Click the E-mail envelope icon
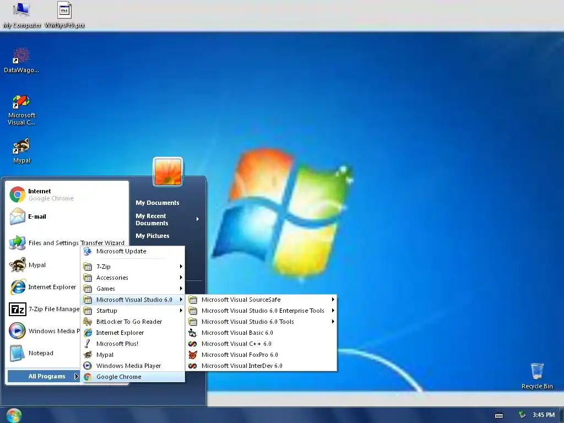Image resolution: width=564 pixels, height=423 pixels. [x=17, y=216]
